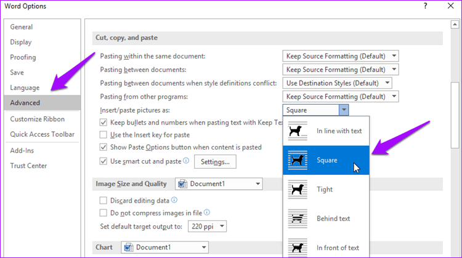This screenshot has height=258, width=462.
Task: Toggle Keep bullets and numbers checkbox
Action: click(103, 123)
